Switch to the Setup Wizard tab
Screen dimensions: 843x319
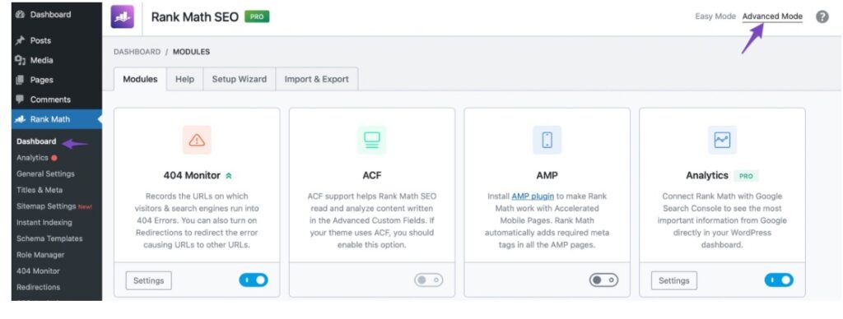[x=240, y=79]
